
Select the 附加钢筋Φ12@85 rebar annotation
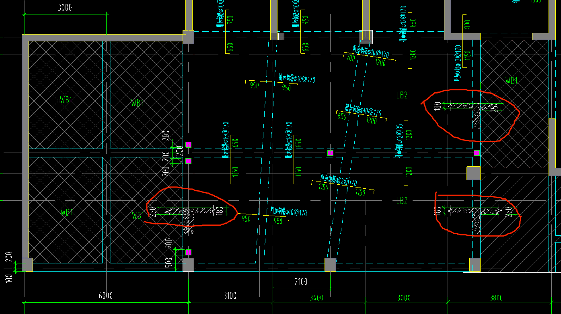pyautogui.click(x=399, y=141)
